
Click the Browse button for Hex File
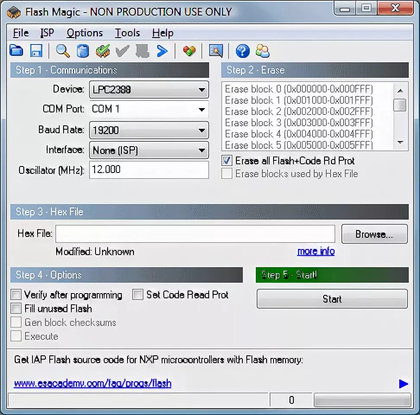(374, 233)
